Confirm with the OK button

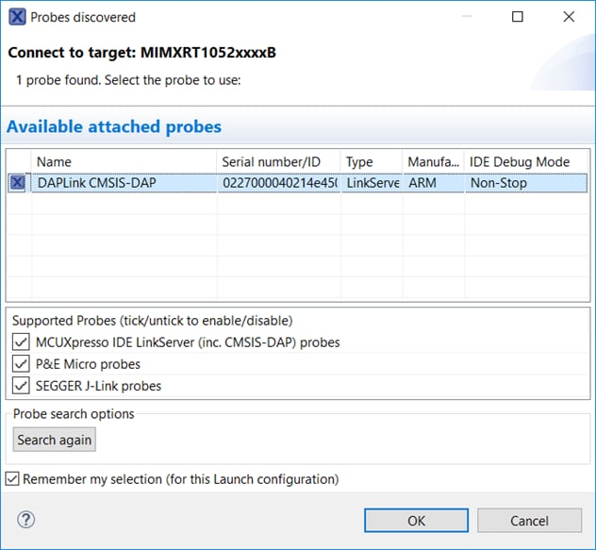click(416, 521)
